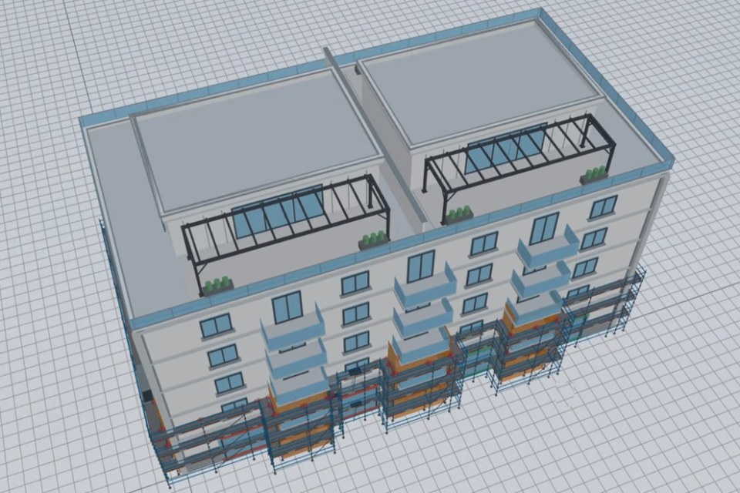Select glass sliding doors under the left pergola
The image size is (740, 493).
[x=279, y=212]
